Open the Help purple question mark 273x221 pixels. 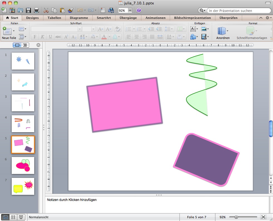(139, 11)
